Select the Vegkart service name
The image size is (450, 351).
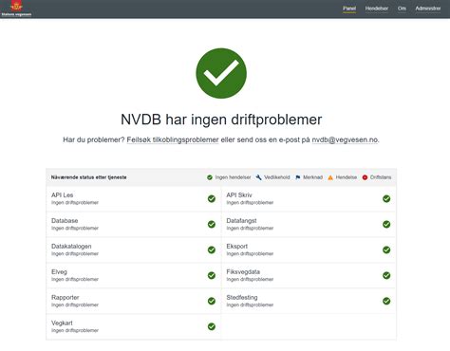tap(62, 323)
